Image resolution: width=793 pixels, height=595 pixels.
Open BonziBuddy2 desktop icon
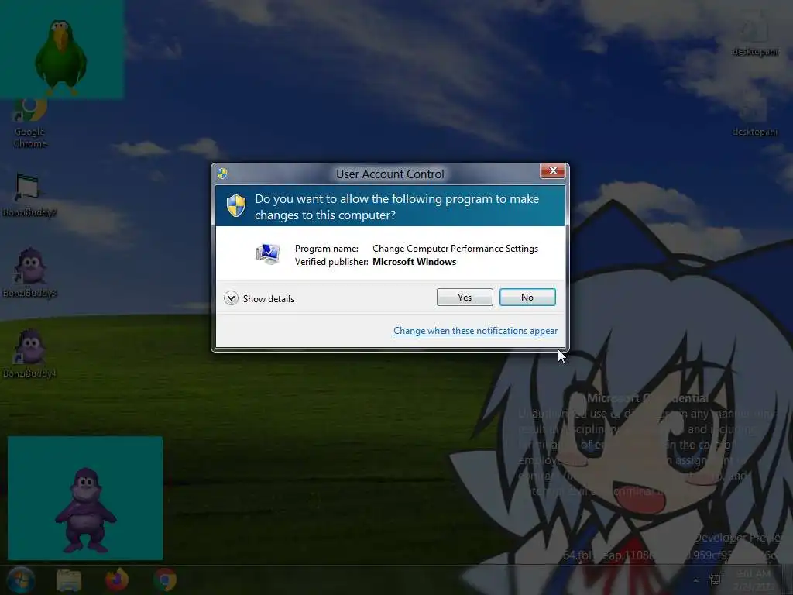29,194
